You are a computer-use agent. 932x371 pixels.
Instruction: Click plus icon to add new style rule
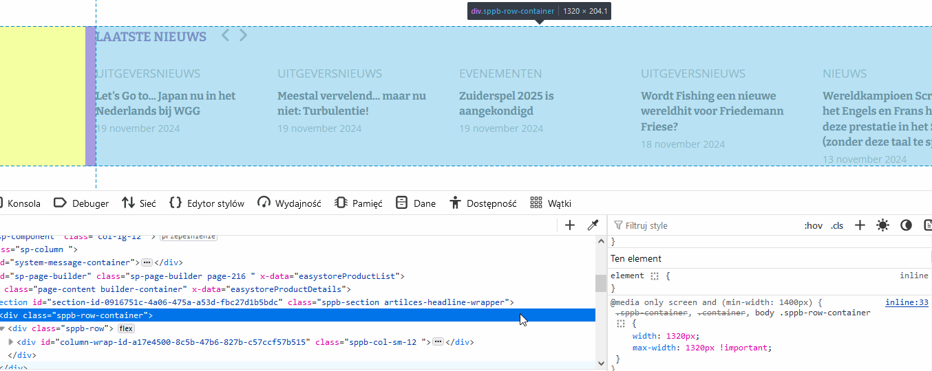(x=860, y=225)
